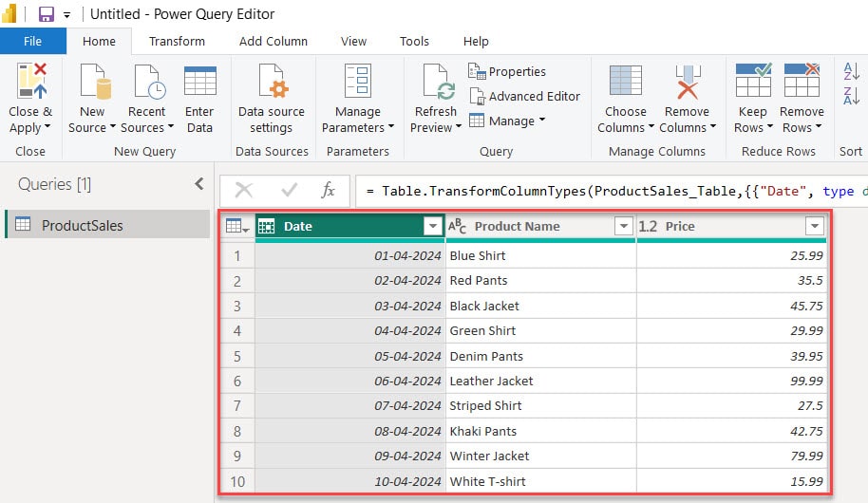Click inside the formula bar
Viewport: 868px width, 503px height.
(612, 191)
